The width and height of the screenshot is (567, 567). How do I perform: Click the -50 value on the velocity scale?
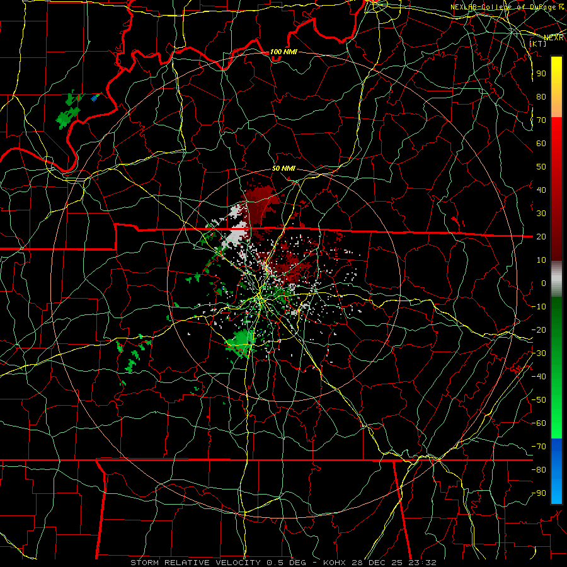(x=539, y=399)
